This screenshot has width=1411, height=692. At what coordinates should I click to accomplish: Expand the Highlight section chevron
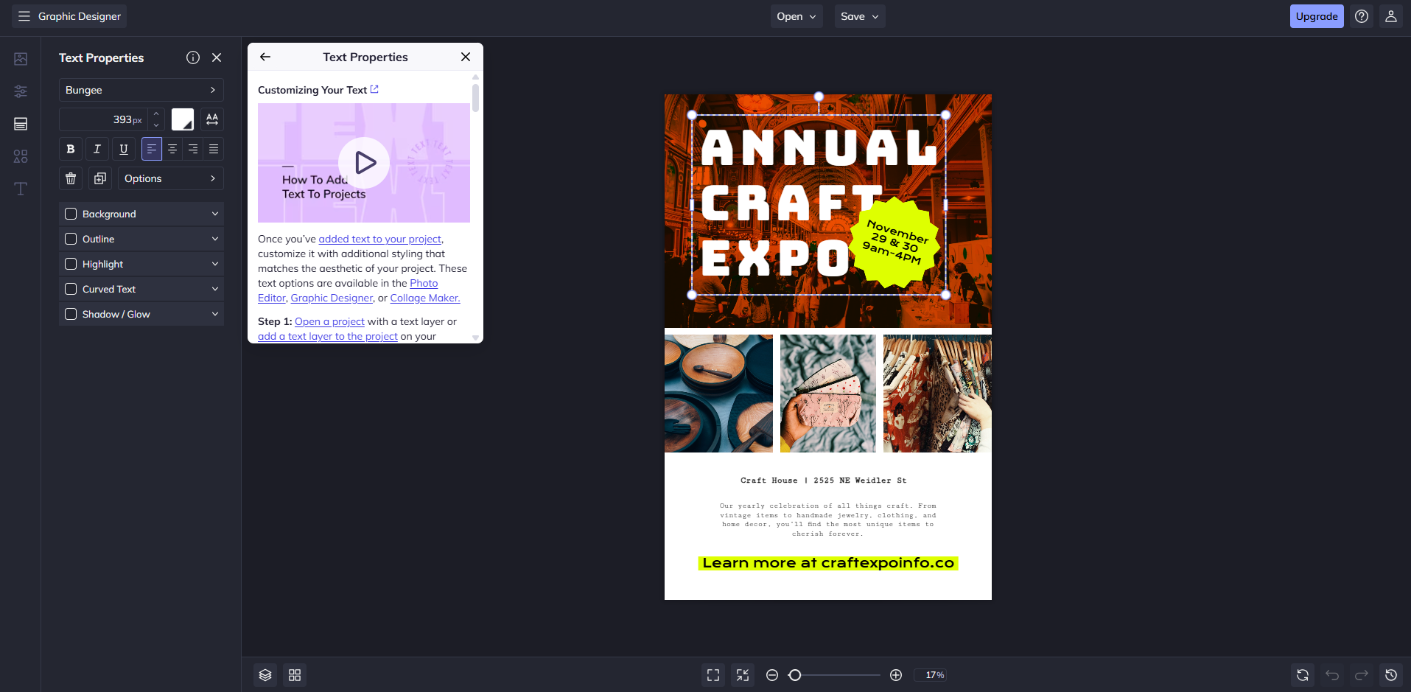click(215, 264)
